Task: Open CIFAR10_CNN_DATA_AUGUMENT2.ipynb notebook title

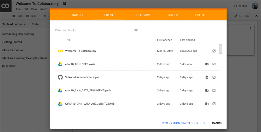Action: coord(90,104)
